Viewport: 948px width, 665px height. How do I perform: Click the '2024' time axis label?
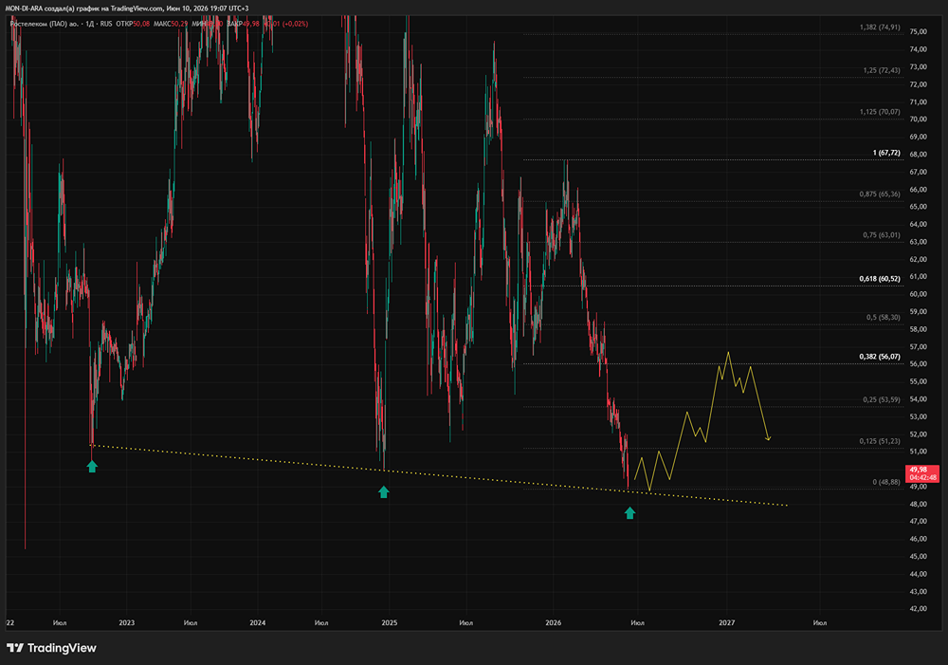click(x=258, y=622)
